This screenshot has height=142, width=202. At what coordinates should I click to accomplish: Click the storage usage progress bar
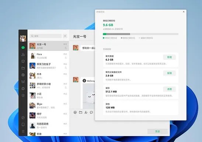pyautogui.click(x=140, y=34)
